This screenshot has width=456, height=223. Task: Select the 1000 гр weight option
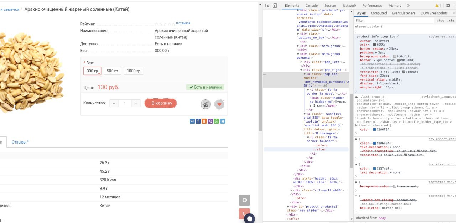pyautogui.click(x=134, y=71)
